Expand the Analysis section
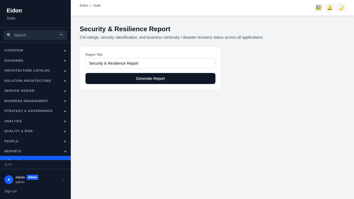This screenshot has width=354, height=199. [x=35, y=121]
